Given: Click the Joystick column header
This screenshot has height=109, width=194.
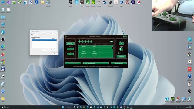Looking at the screenshot, I should coord(95,45).
